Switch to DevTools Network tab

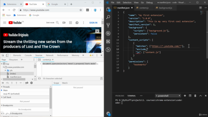pos(50,55)
